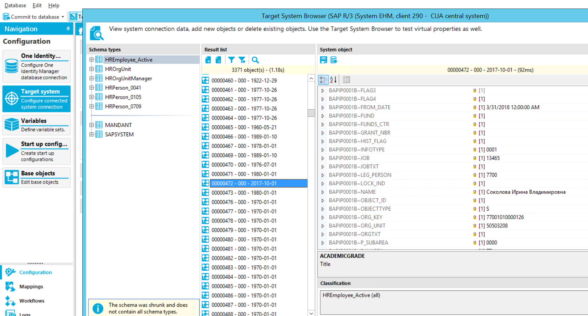Open the Commit to database dropdown
Image resolution: width=588 pixels, height=316 pixels.
(63, 17)
